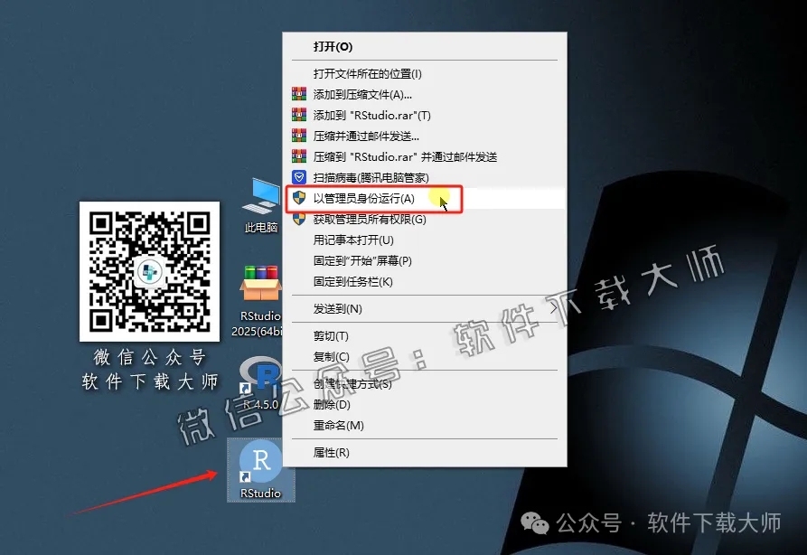Click the WeChat QR code image

click(x=150, y=271)
